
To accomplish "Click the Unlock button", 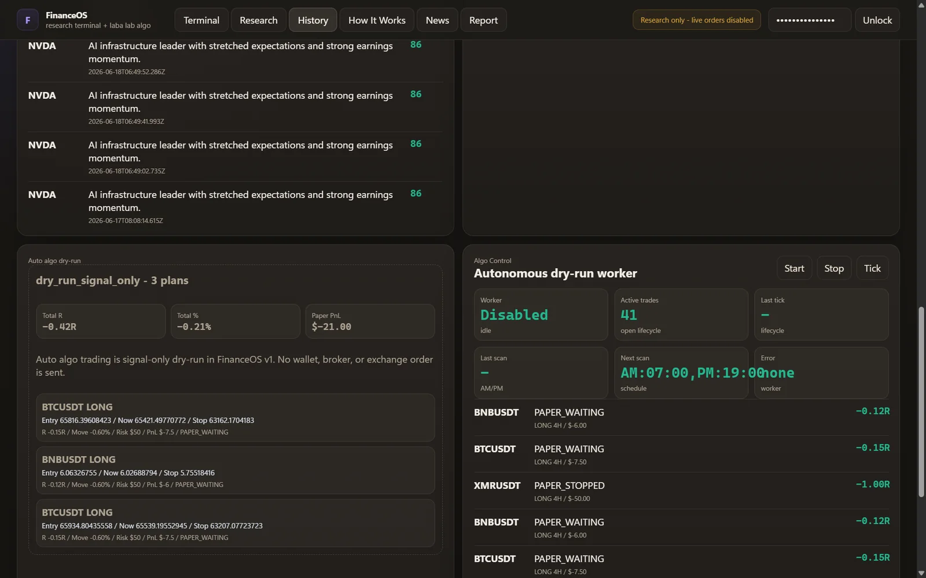I will click(x=877, y=20).
